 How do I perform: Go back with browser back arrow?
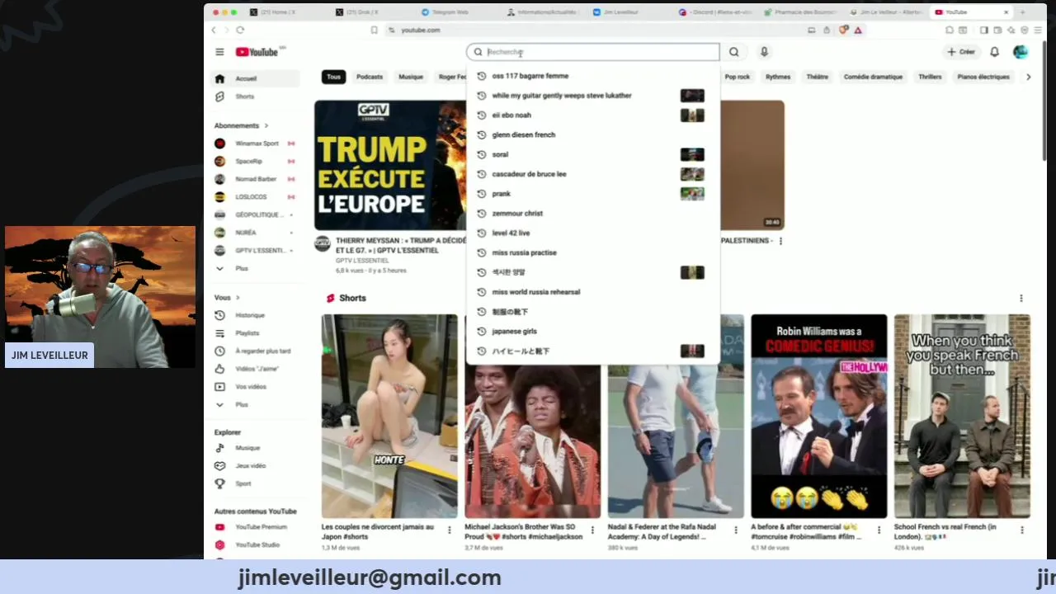pos(214,30)
